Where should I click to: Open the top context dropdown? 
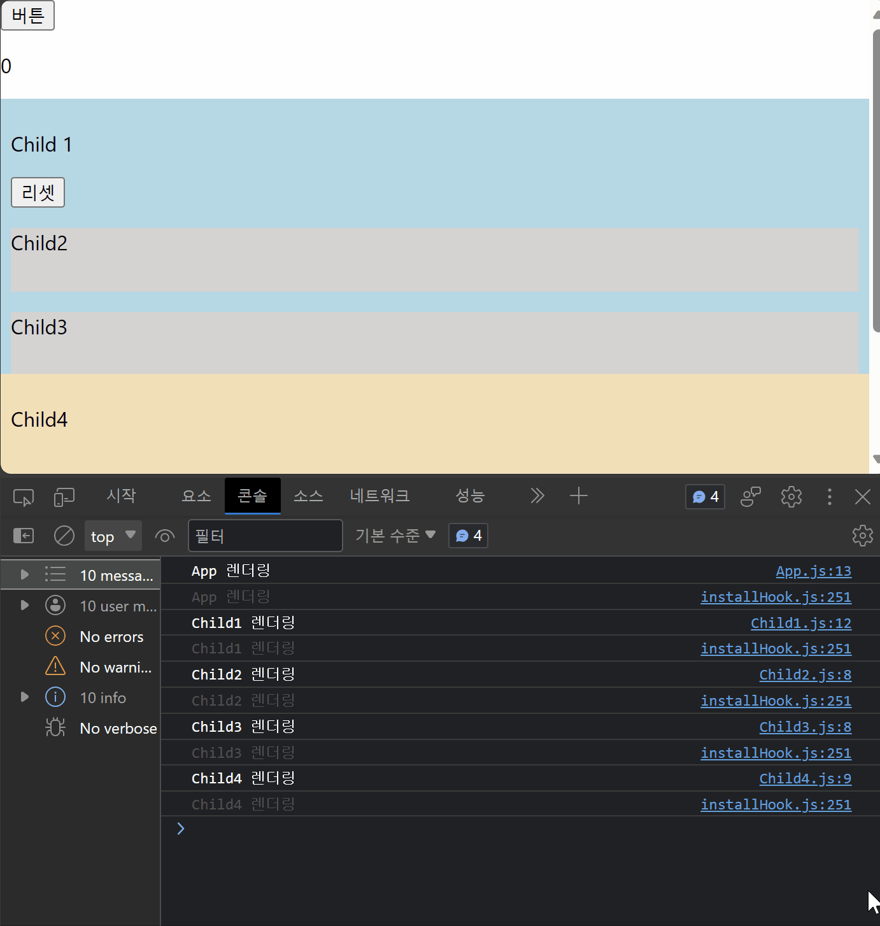(113, 536)
